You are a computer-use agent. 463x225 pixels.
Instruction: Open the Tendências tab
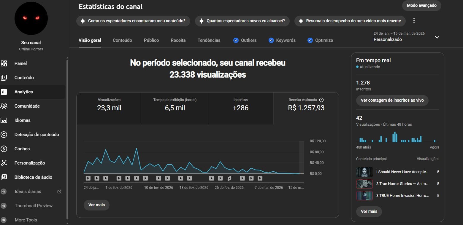pos(209,40)
